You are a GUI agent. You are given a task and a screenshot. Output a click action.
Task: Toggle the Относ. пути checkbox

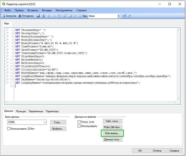(x=79, y=122)
